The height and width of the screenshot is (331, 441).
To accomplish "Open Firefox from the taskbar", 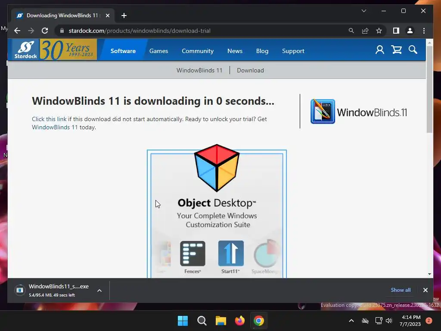I will tap(239, 321).
